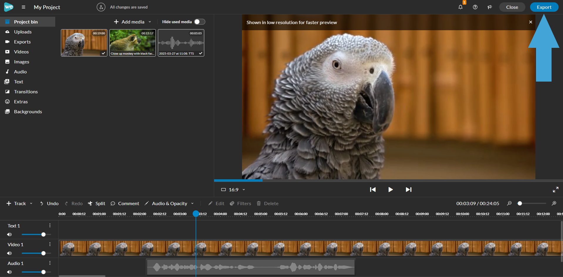Open Filters tool
Image resolution: width=563 pixels, height=277 pixels.
(241, 203)
